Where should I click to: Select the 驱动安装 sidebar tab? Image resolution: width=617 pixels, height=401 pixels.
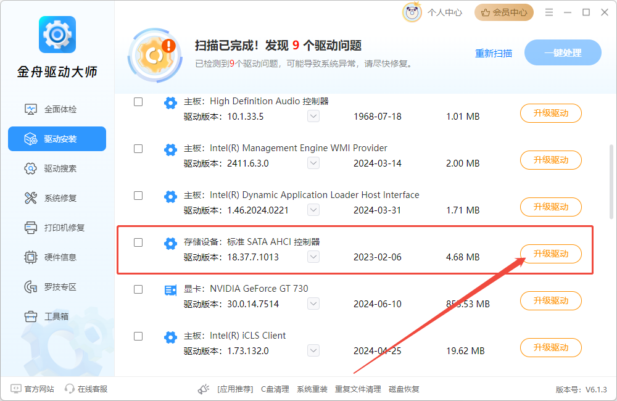point(57,139)
